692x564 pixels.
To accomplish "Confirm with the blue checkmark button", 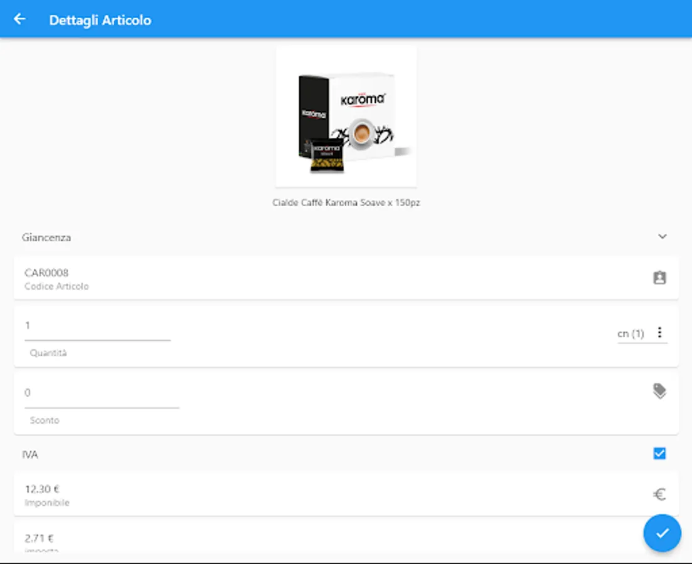I will (x=661, y=533).
